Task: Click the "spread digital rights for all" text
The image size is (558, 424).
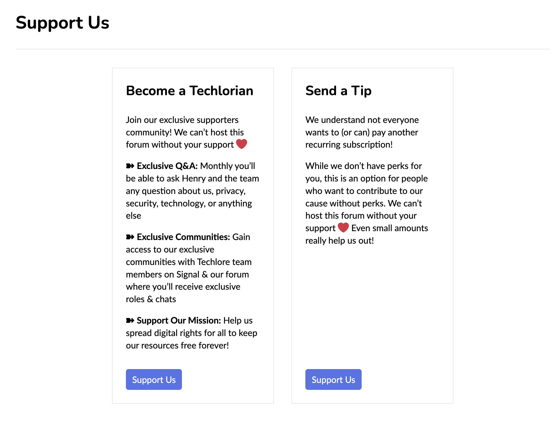Action: (191, 333)
